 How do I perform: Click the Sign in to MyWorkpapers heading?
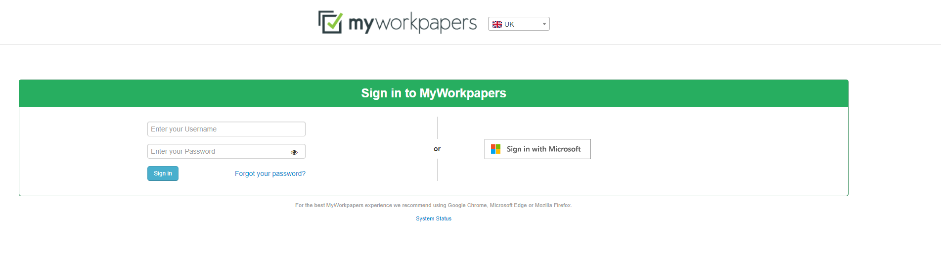click(x=434, y=93)
